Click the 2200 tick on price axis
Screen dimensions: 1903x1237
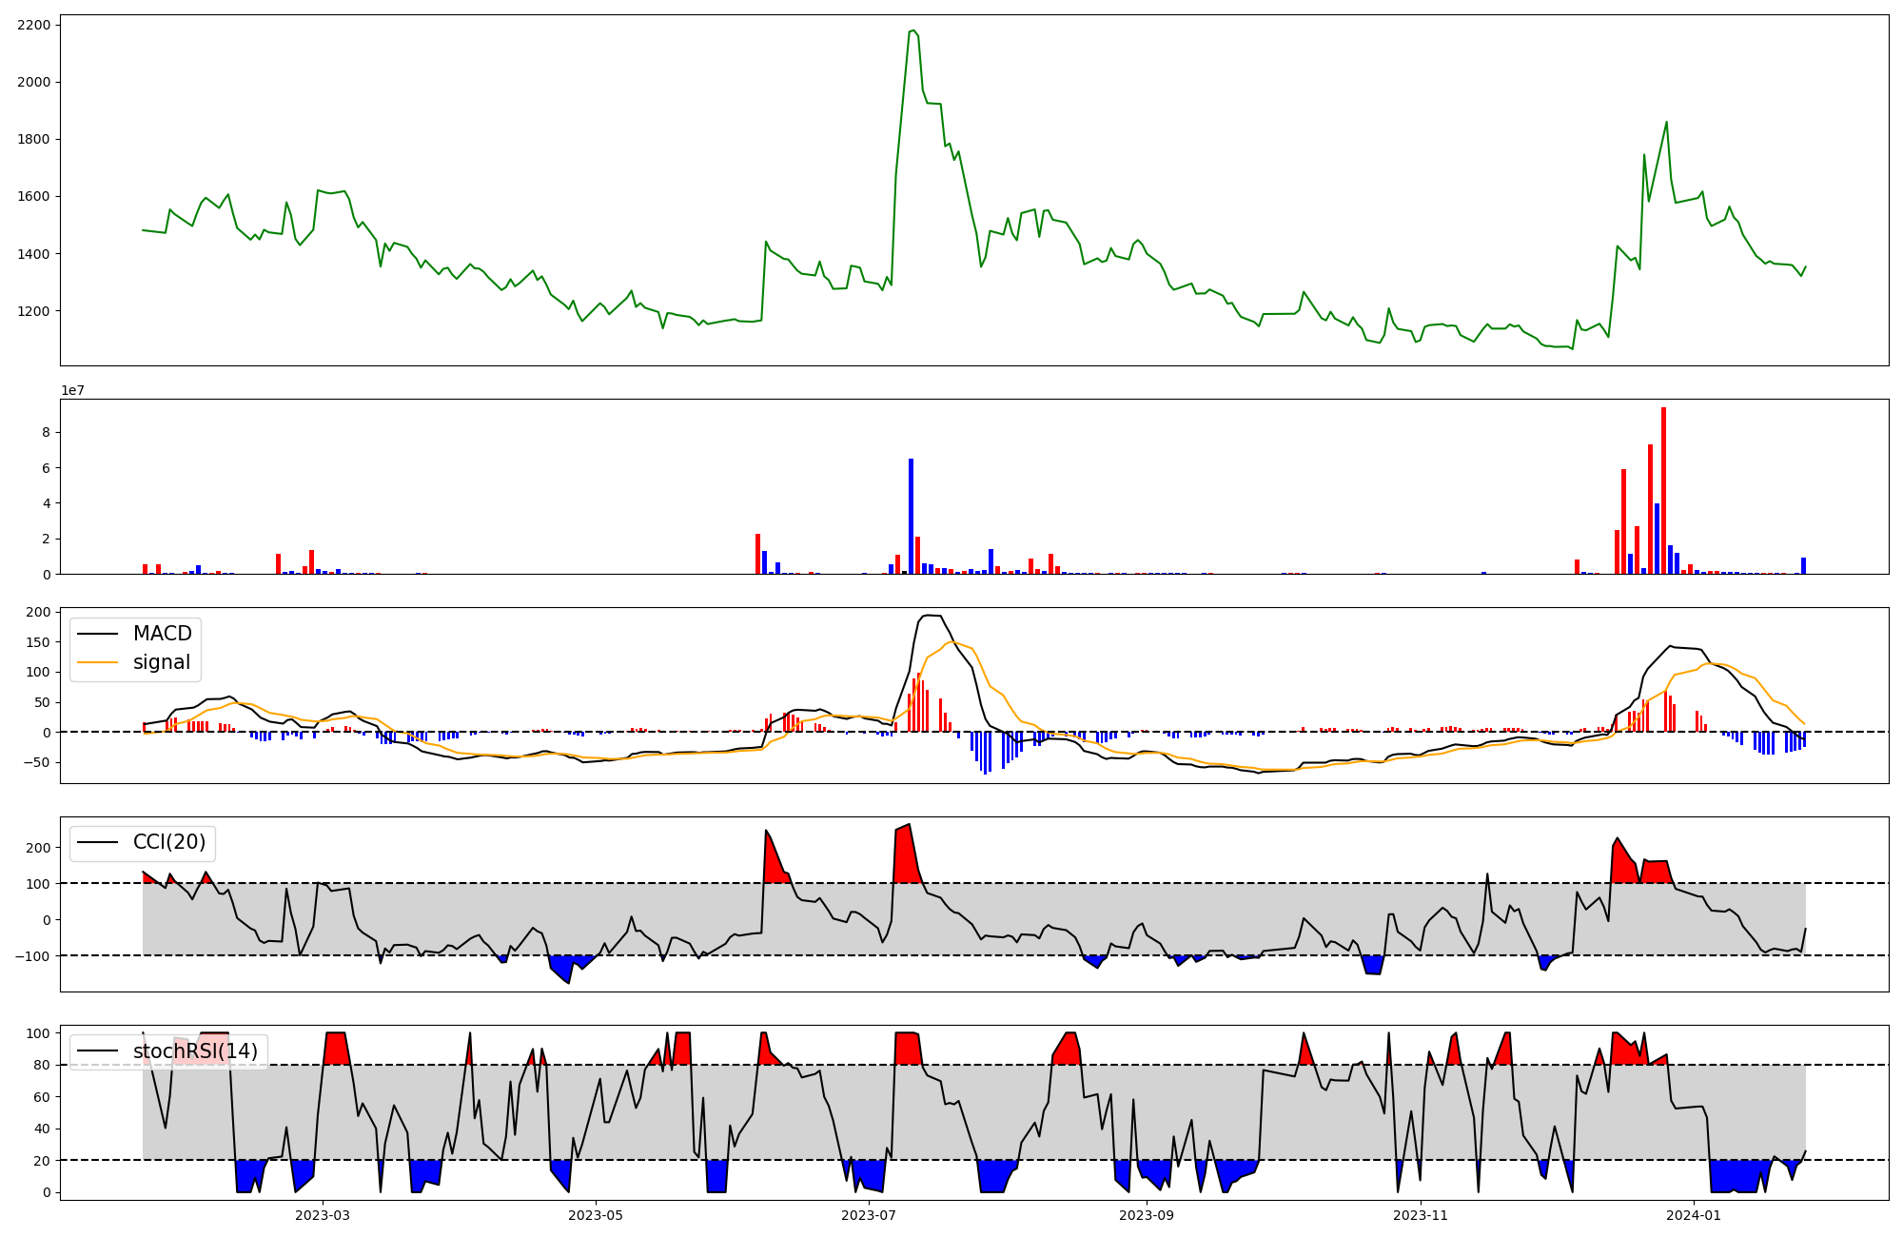pyautogui.click(x=34, y=25)
